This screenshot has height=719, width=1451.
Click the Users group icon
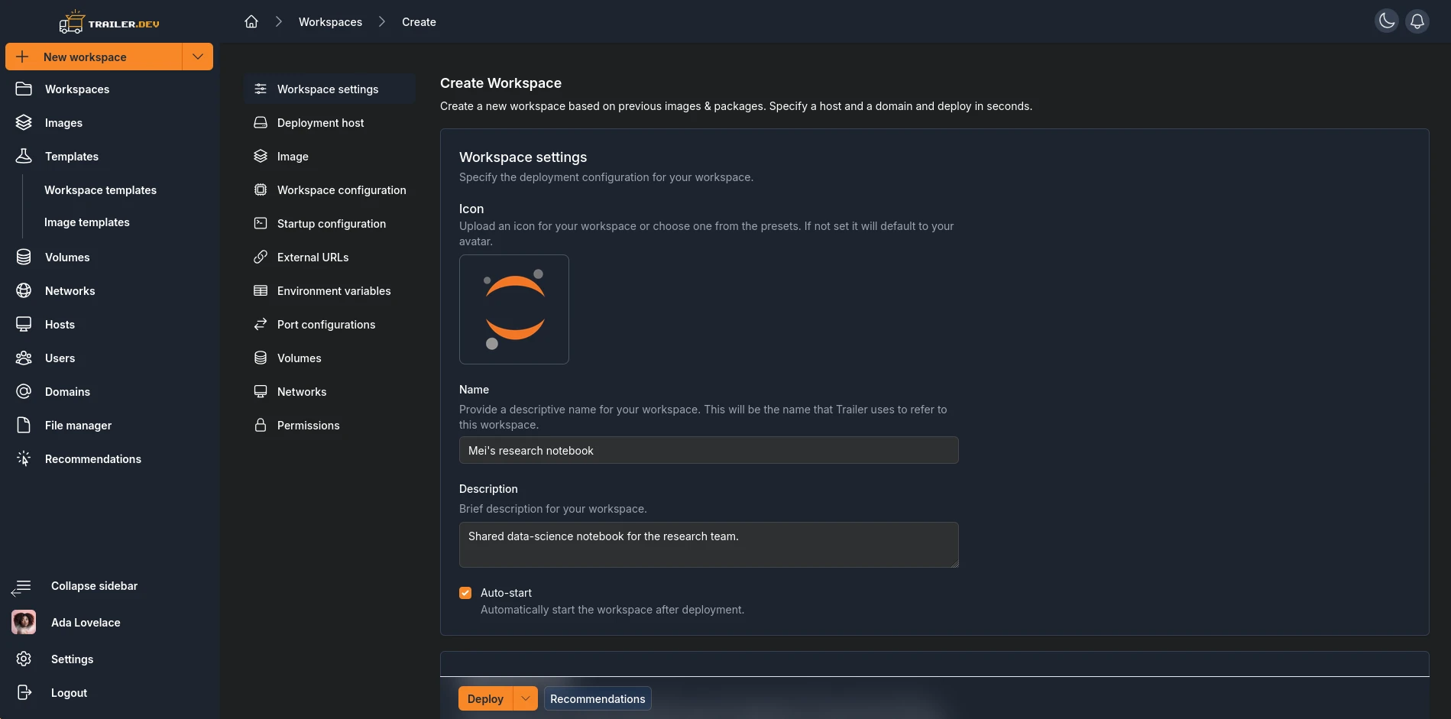click(24, 358)
